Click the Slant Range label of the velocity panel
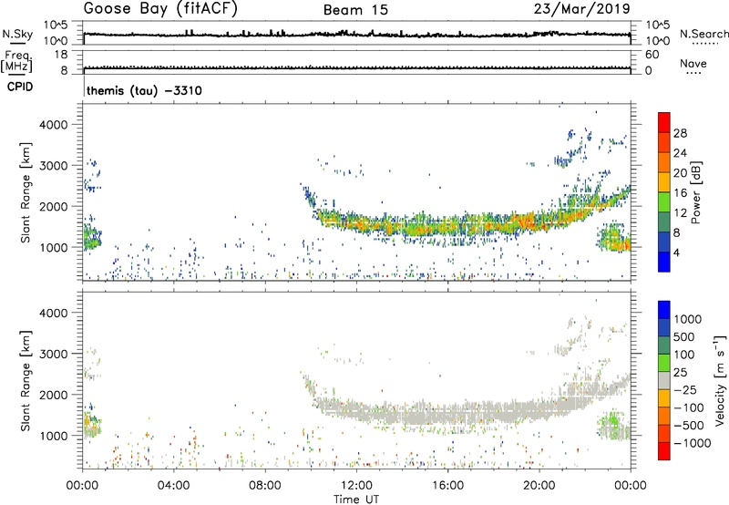This screenshot has width=729, height=505. (x=26, y=380)
